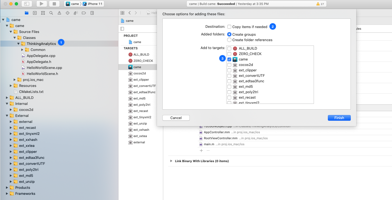Open the Issue navigator warning icon
This screenshot has width=392, height=200.
[x=59, y=13]
